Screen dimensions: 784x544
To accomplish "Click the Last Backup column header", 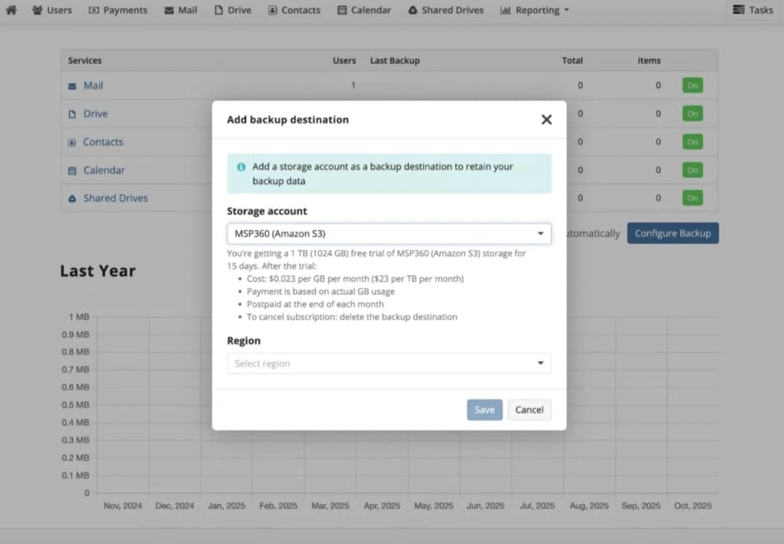I will coord(395,61).
